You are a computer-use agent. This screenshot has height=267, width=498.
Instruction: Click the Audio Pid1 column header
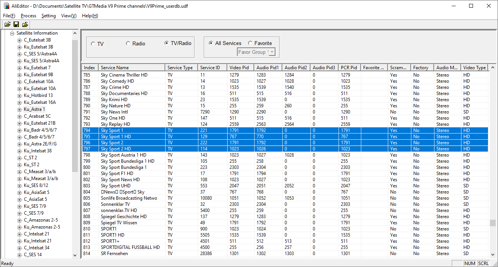268,68
